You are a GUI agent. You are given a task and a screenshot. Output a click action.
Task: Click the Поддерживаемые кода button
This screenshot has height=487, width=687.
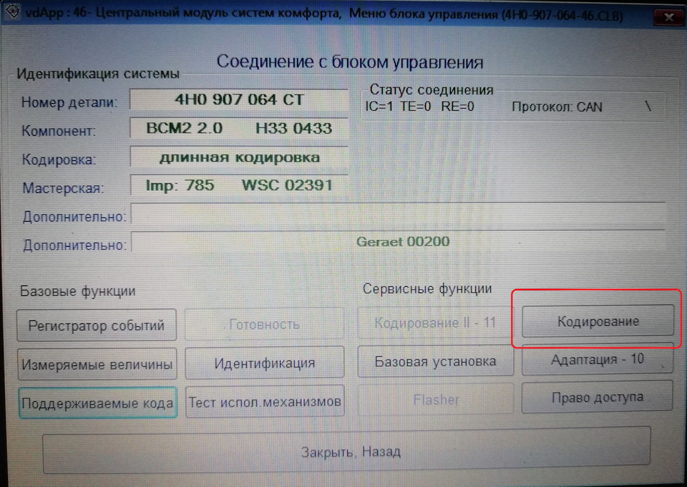point(98,403)
